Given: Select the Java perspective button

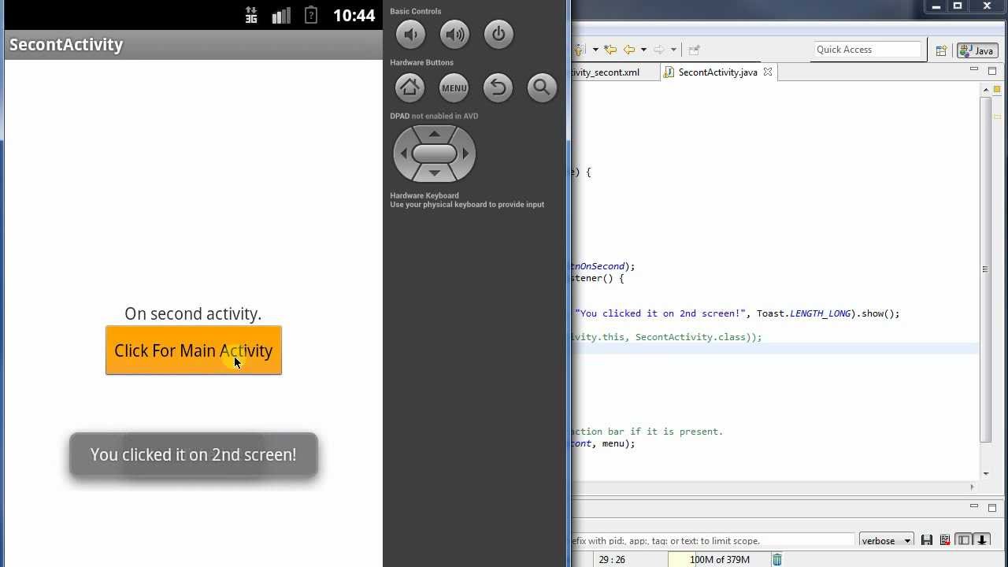Looking at the screenshot, I should click(x=977, y=50).
